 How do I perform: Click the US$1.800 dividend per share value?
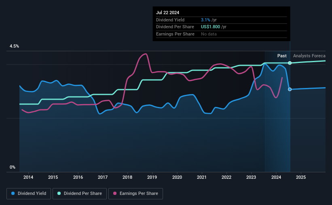(210, 27)
